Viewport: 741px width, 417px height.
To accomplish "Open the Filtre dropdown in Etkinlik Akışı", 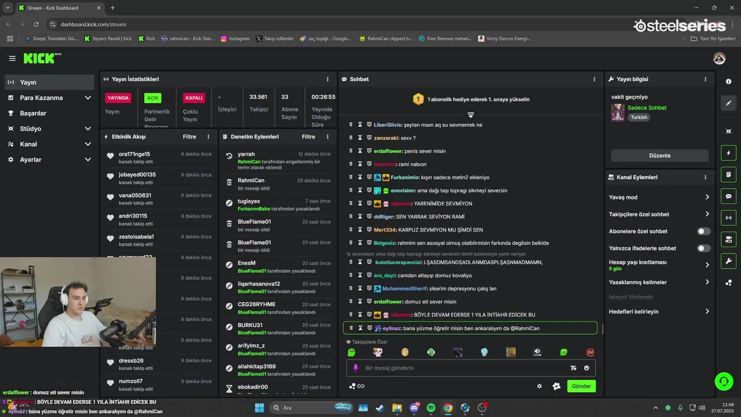I will pos(189,137).
